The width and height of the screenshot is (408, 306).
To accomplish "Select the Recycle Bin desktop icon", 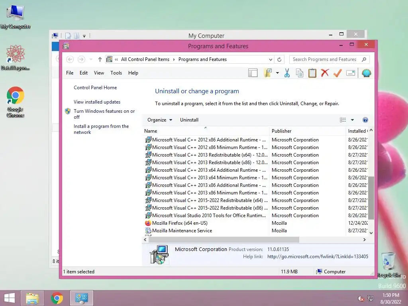I will point(388,265).
